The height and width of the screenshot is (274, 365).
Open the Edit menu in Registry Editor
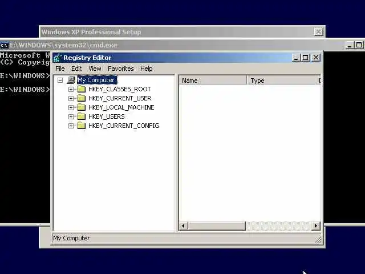pyautogui.click(x=76, y=68)
